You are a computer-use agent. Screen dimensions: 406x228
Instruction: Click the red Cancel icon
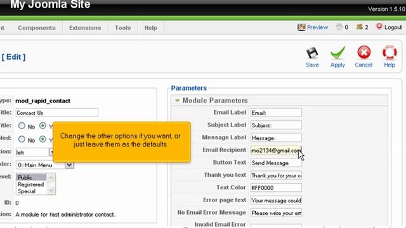point(363,53)
